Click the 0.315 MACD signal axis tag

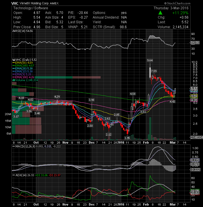tap(195, 160)
